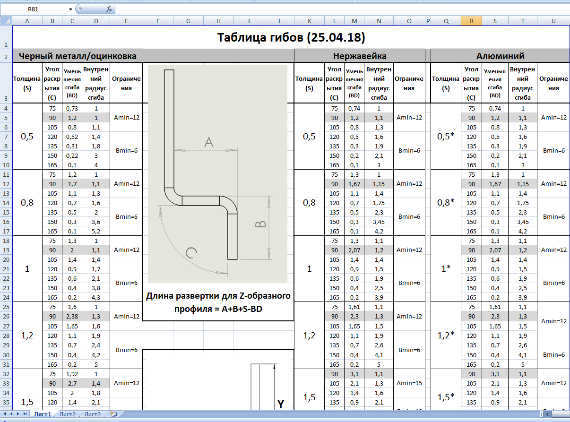
Task: Select the aluminum thickness cell '0,8*'
Action: point(446,203)
